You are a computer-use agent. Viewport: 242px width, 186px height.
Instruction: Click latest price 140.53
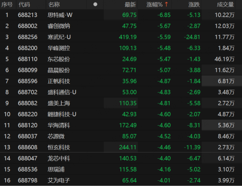tap(128, 158)
